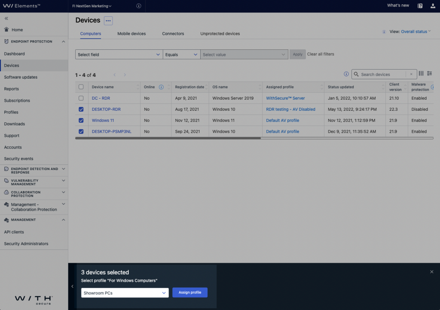Open table filter settings icon

point(429,74)
